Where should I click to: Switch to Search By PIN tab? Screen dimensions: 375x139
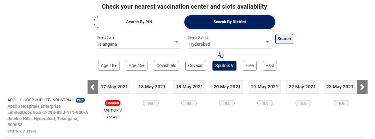tap(139, 22)
